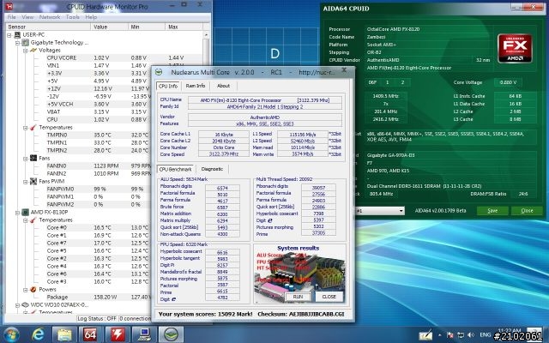Switch to the Ram Info tab
The image size is (549, 343).
coord(196,86)
